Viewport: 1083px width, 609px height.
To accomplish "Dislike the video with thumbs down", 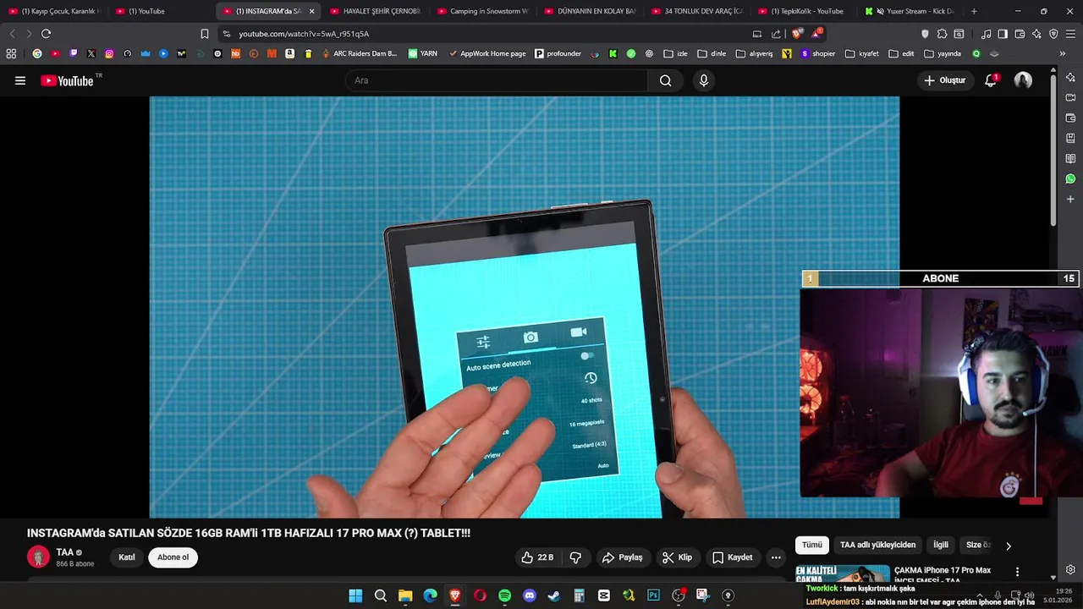I will pyautogui.click(x=575, y=557).
